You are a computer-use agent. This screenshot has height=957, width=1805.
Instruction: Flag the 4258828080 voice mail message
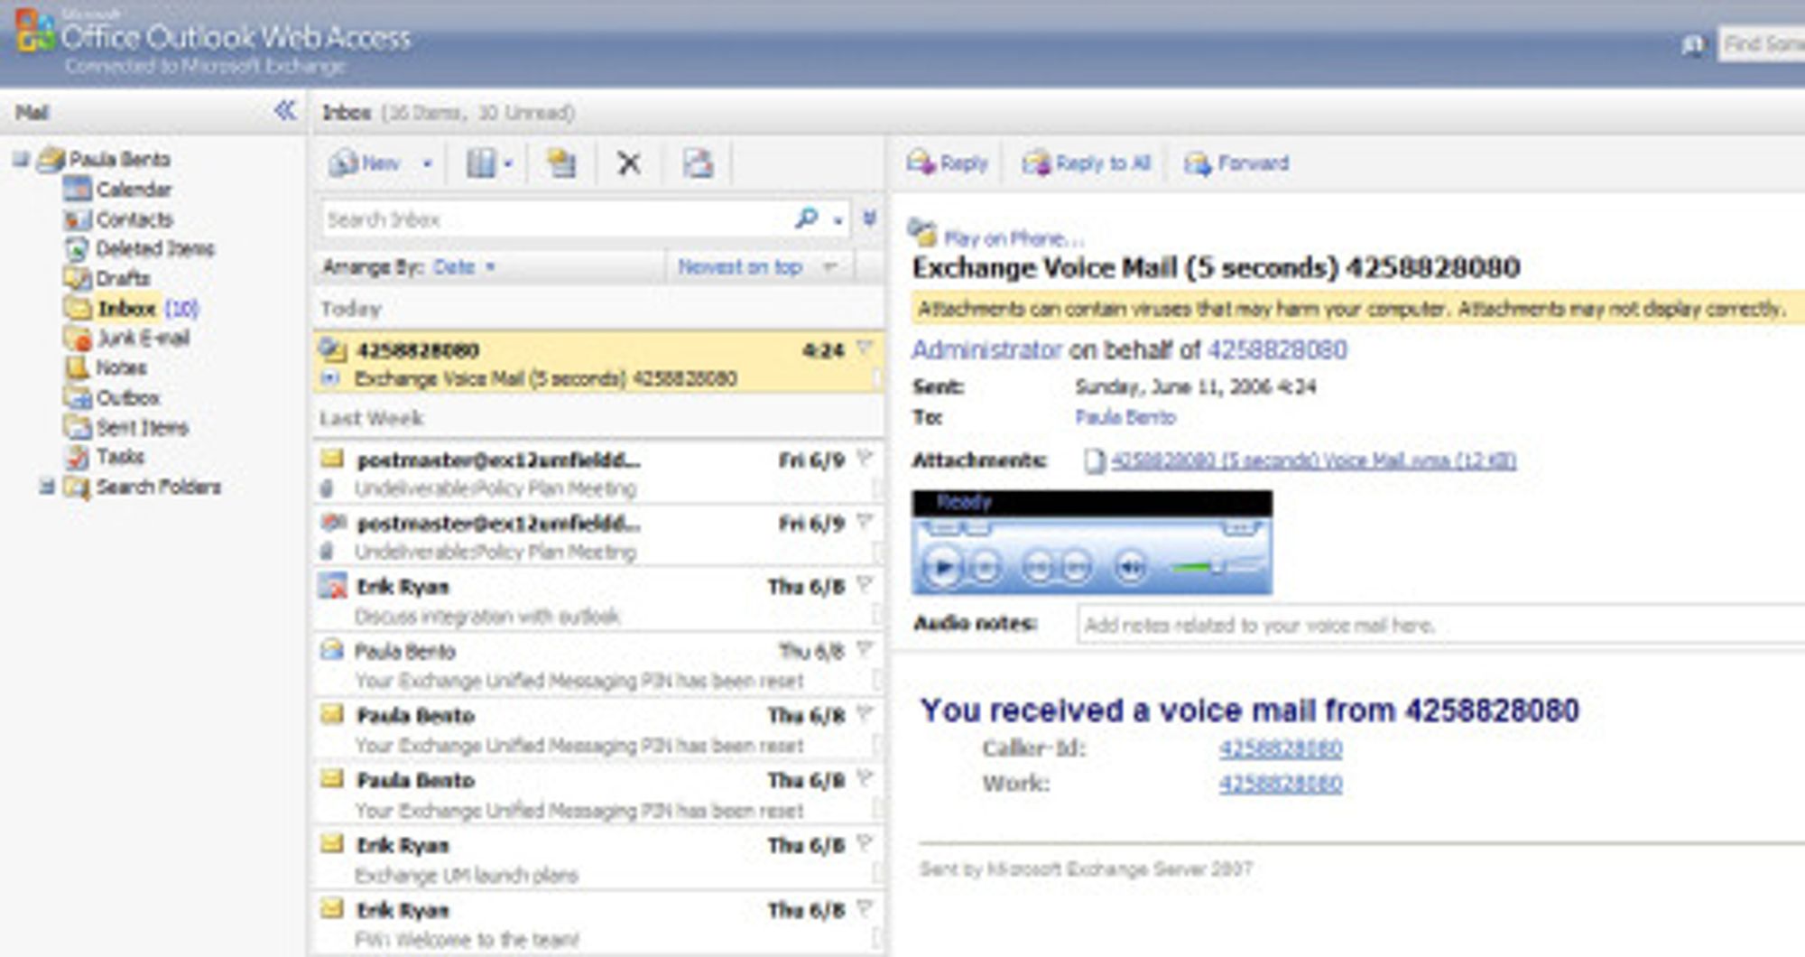[x=864, y=348]
